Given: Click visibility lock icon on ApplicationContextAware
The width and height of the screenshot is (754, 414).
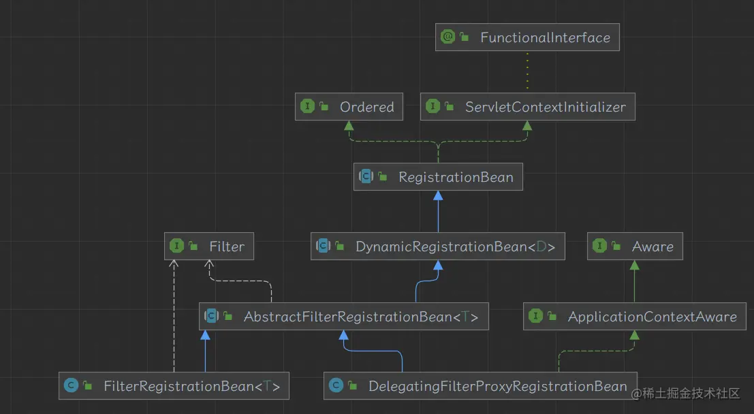Looking at the screenshot, I should click(x=552, y=316).
